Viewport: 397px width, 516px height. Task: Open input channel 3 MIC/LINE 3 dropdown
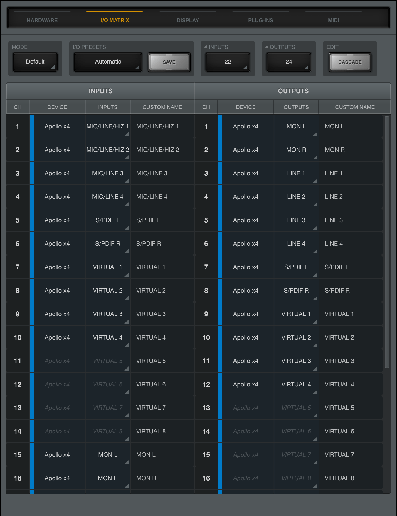tap(108, 173)
